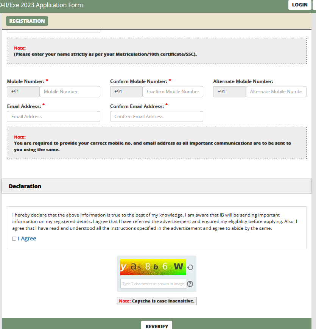The image size is (316, 329).
Task: Click the captcha help question mark icon
Action: click(x=190, y=284)
